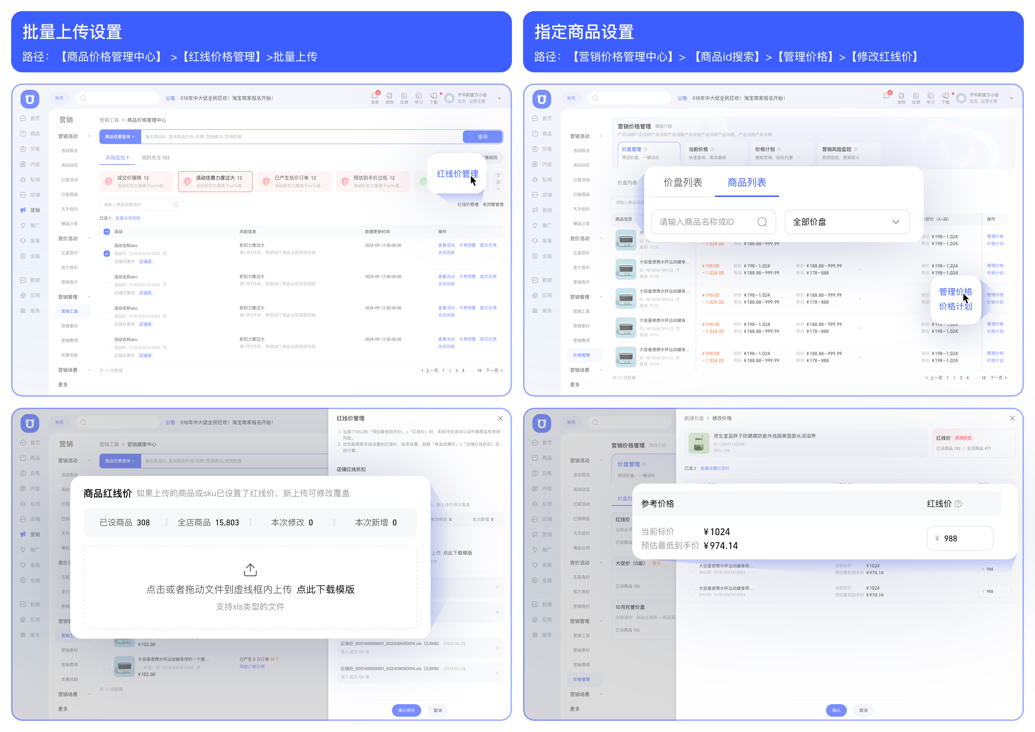The height and width of the screenshot is (732, 1035).
Task: Click 批量设置红线价 link
Action: (714, 469)
